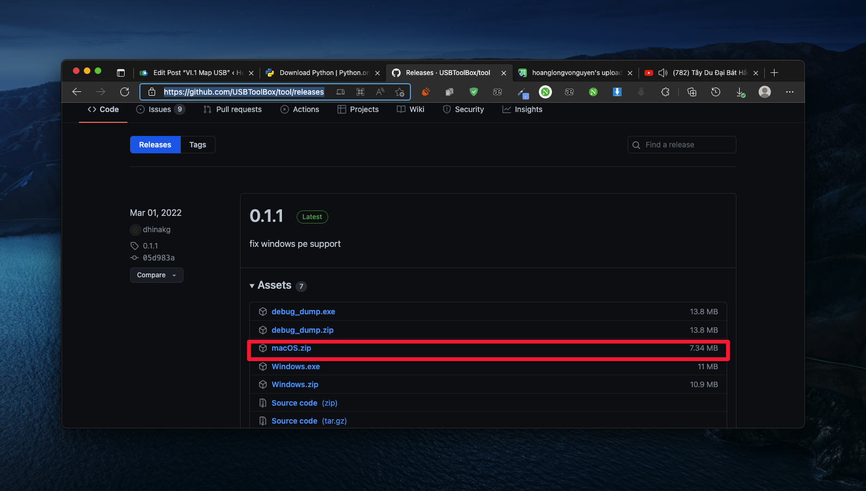Click the green shield extension icon
Image resolution: width=866 pixels, height=491 pixels.
[474, 92]
